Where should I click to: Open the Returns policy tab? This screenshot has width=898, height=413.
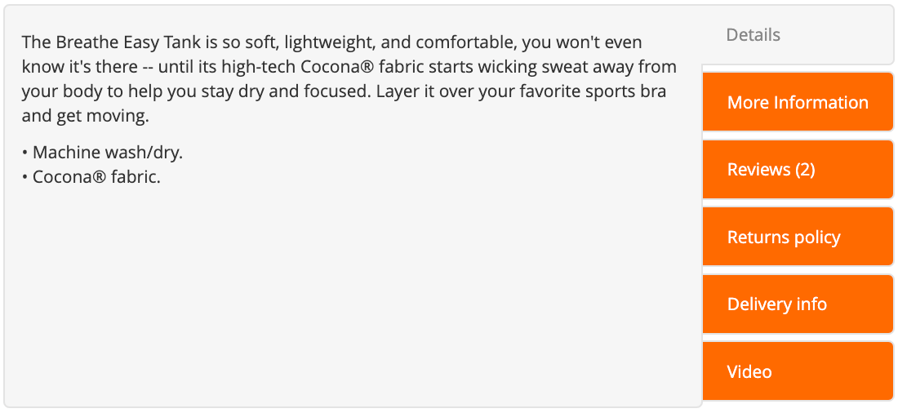point(798,238)
